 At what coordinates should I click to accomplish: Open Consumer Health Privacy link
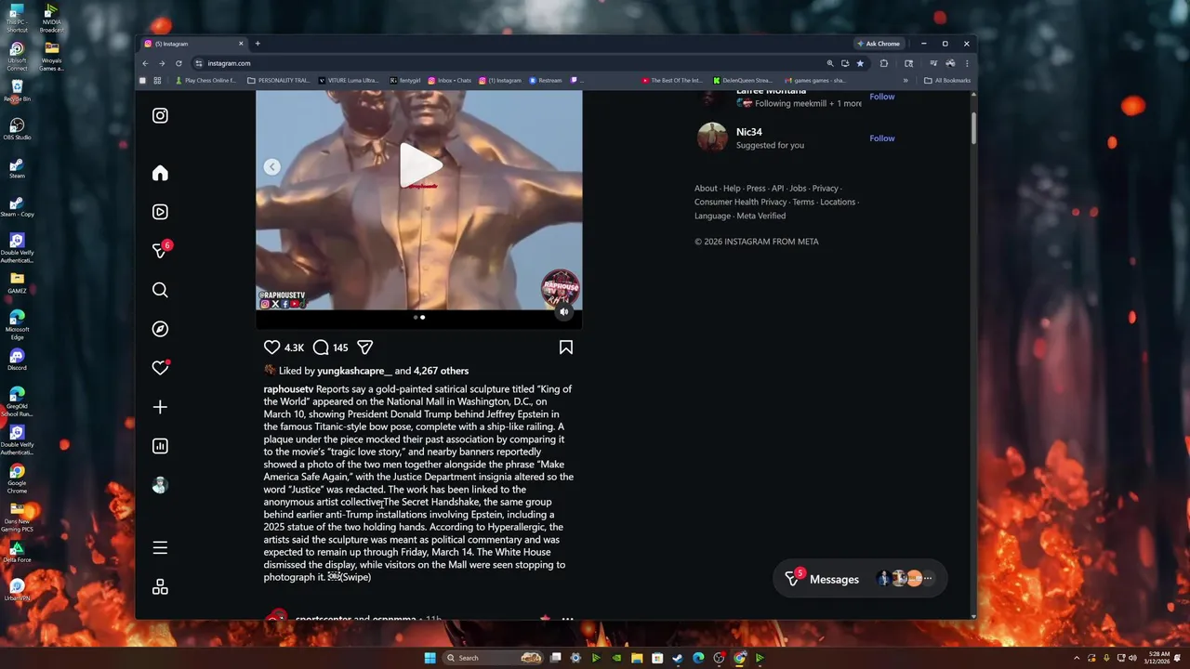(x=740, y=202)
